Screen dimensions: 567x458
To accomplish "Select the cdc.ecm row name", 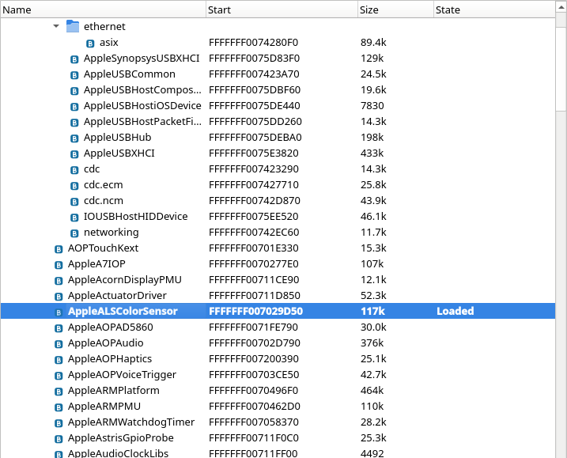I will tap(104, 184).
